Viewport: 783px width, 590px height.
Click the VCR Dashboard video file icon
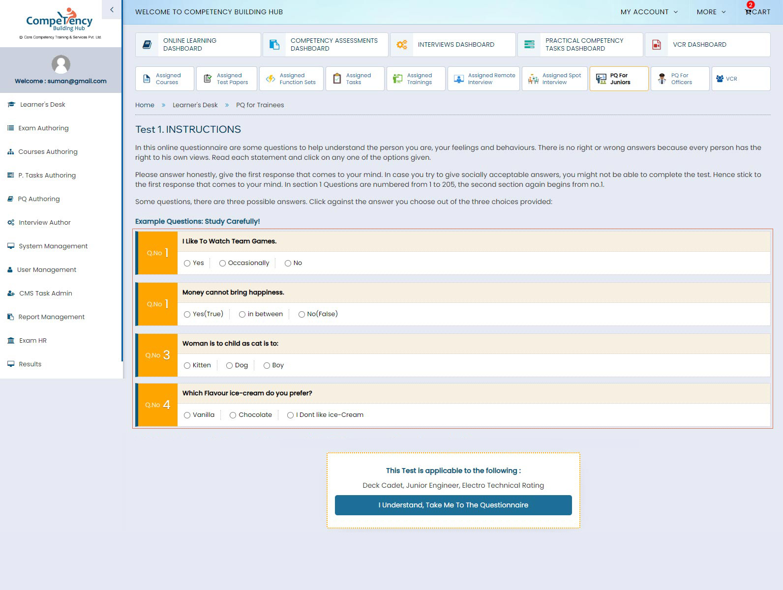point(657,45)
